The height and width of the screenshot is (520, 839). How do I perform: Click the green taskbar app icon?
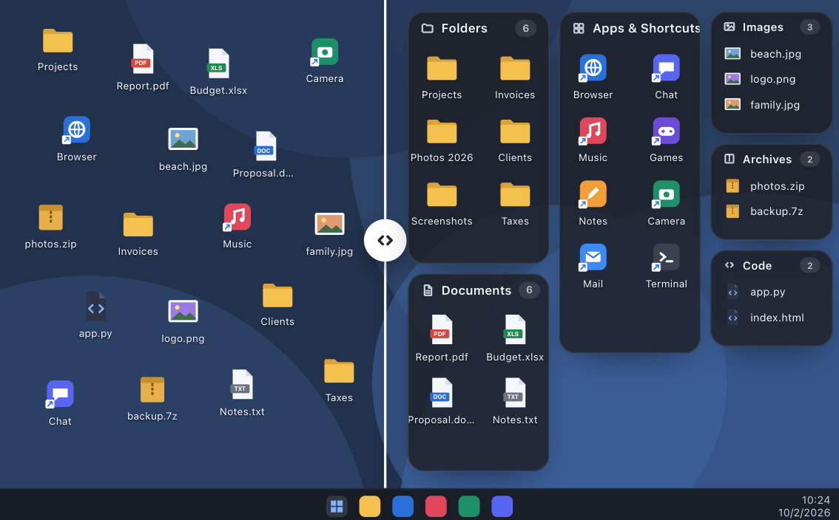coord(469,506)
